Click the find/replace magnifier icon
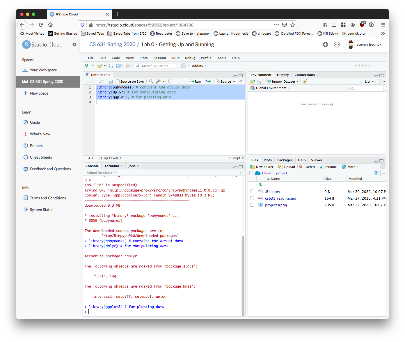The width and height of the screenshot is (405, 342). pos(151,81)
